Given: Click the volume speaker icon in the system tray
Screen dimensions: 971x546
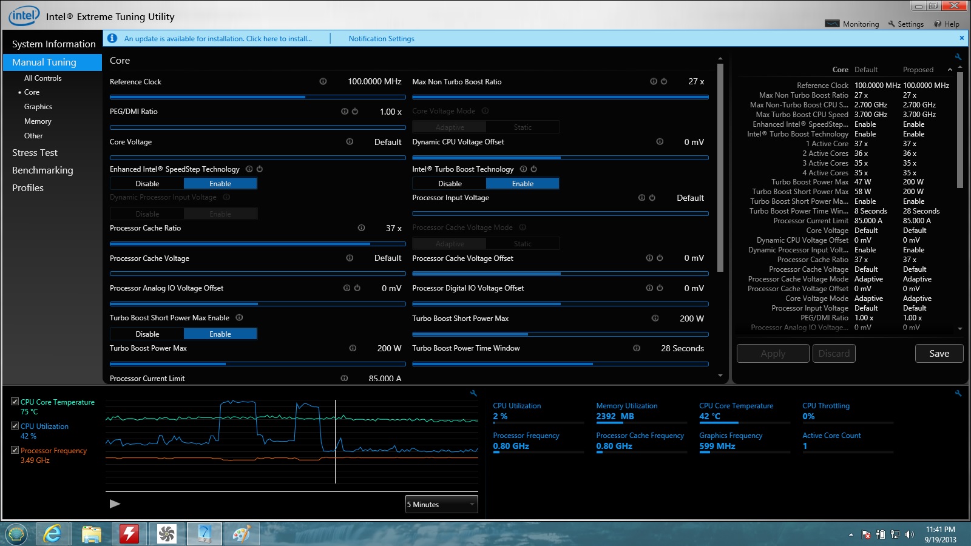Looking at the screenshot, I should (x=909, y=534).
